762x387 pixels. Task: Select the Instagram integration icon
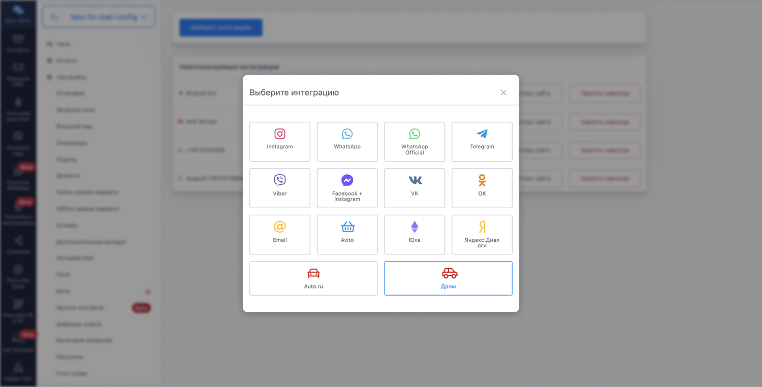click(x=280, y=134)
